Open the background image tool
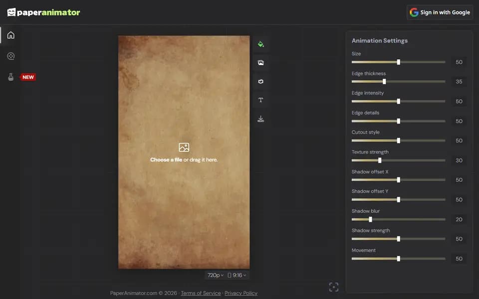The image size is (479, 299). pos(260,63)
